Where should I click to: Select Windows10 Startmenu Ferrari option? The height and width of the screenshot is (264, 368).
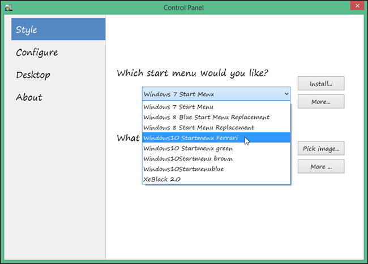coord(216,138)
